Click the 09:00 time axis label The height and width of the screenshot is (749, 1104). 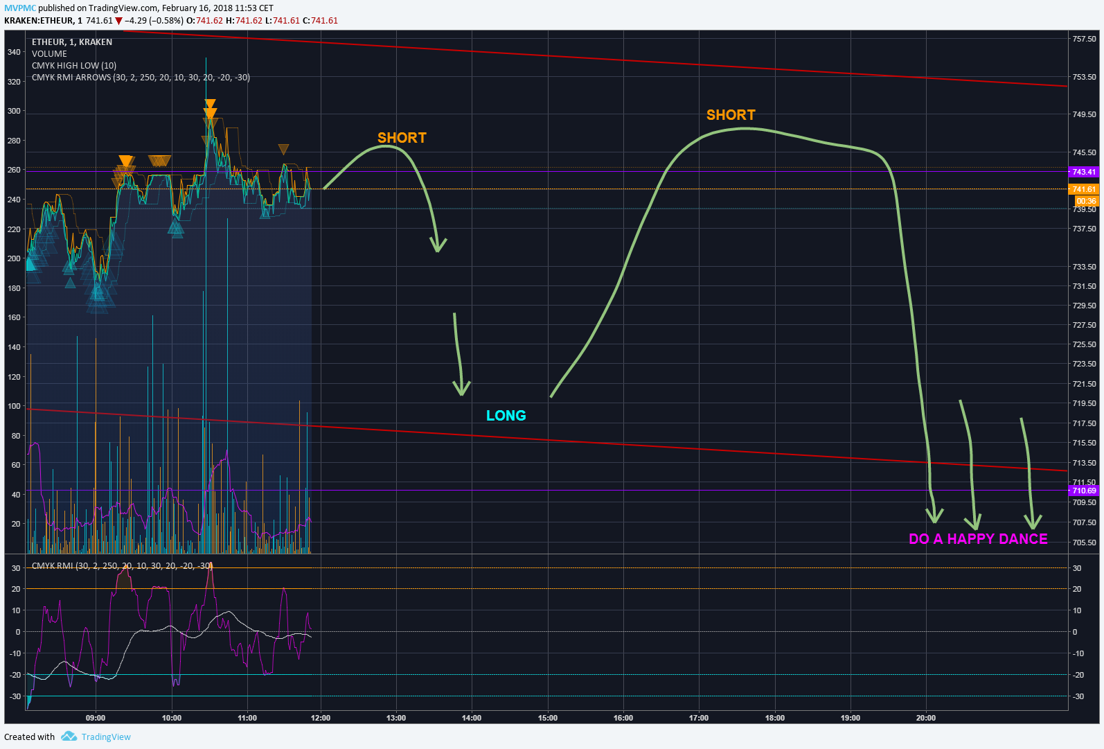(x=96, y=718)
